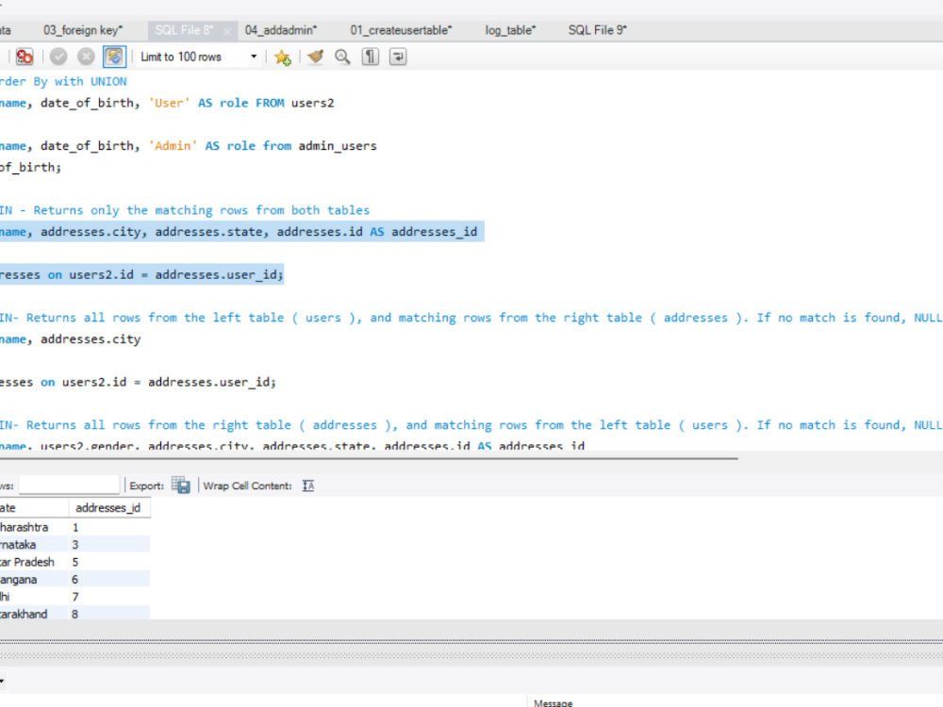Toggle the Wrap Cell Content icon
The width and height of the screenshot is (943, 707).
(x=308, y=485)
